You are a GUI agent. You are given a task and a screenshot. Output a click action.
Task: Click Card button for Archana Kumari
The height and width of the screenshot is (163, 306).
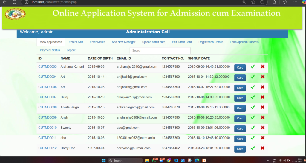point(240,68)
